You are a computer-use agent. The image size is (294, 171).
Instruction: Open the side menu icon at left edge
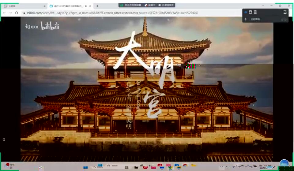point(4,139)
